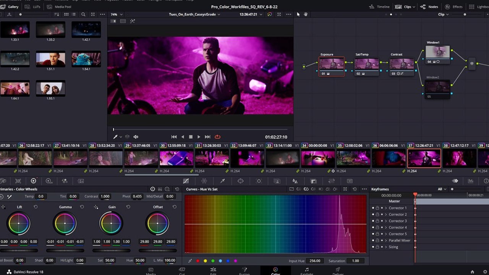Expand the curves panel to full view
Image resolution: width=489 pixels, height=275 pixels.
click(x=345, y=189)
